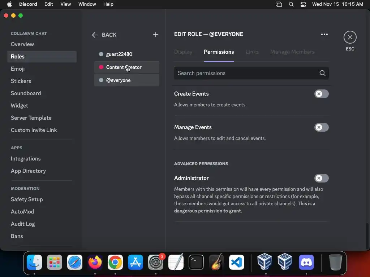
Task: Select the Content Creator role
Action: [126, 67]
